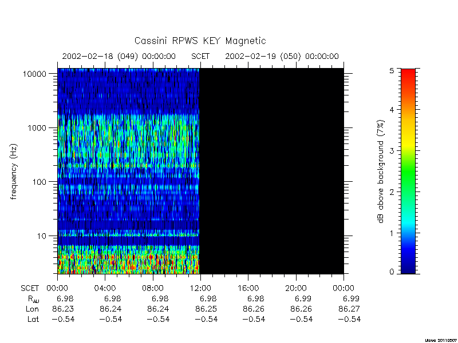Click the Lat row label
Image resolution: width=458 pixels, height=343 pixels.
coord(33,319)
